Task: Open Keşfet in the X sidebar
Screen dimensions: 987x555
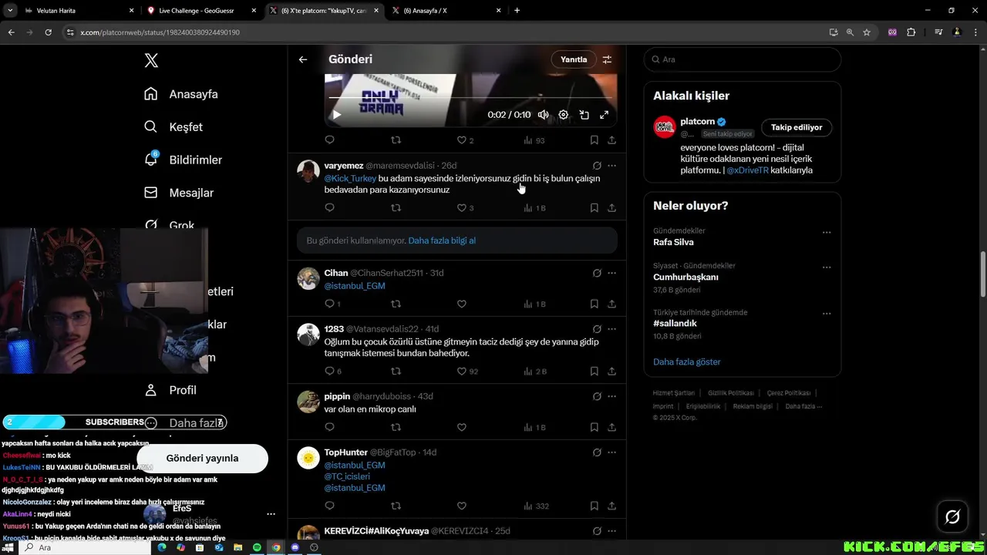Action: point(173,126)
